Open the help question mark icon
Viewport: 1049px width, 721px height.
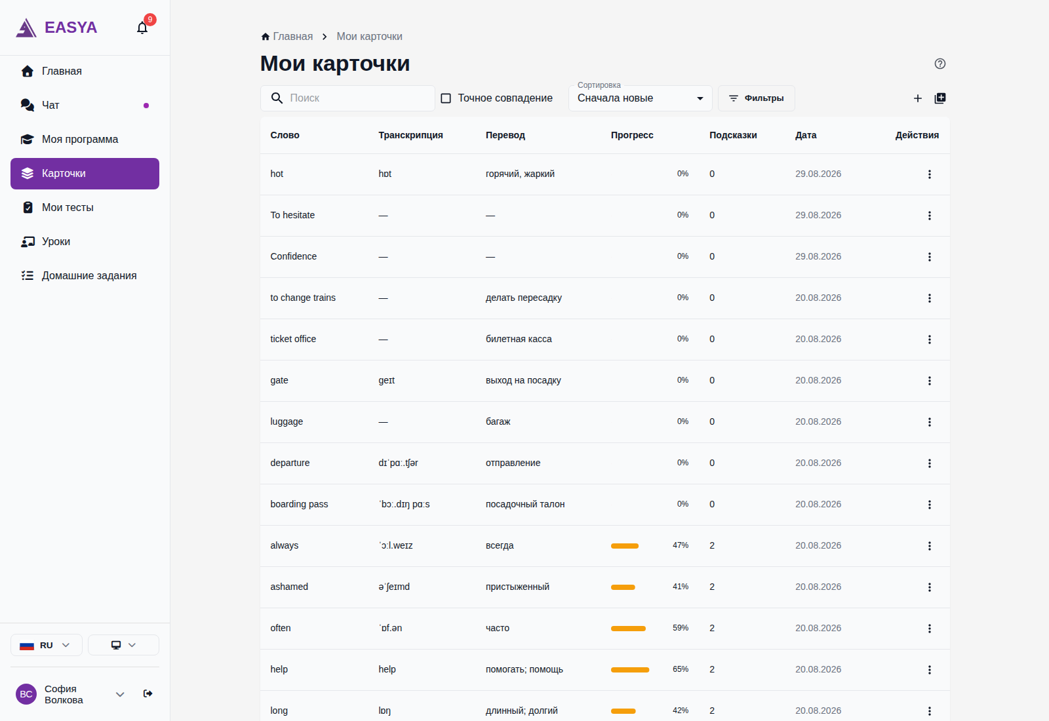click(940, 64)
